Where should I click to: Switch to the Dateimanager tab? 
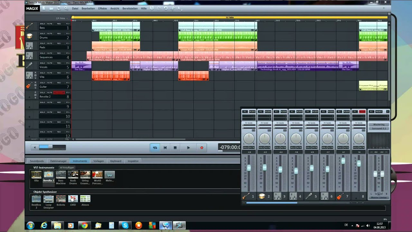click(58, 161)
